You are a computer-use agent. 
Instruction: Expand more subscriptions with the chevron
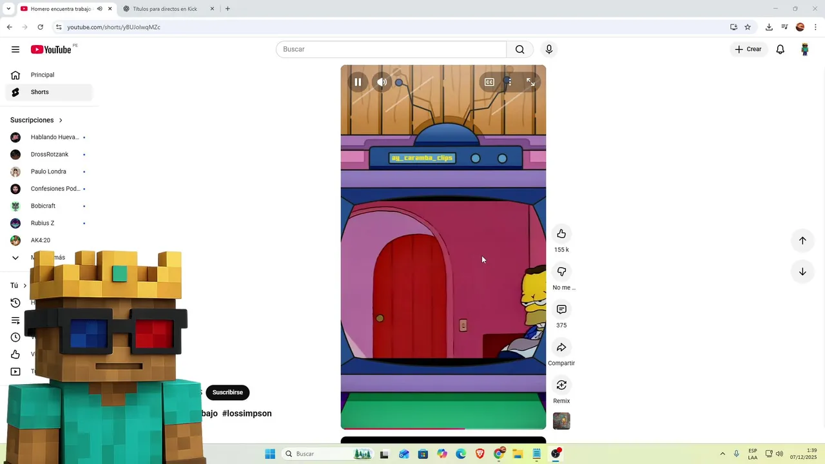(15, 258)
